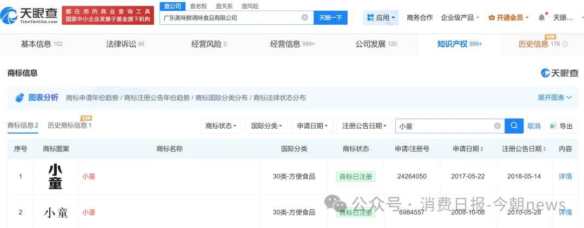Click the Excel icon on the 导出 button
Image resolution: width=584 pixels, height=228 pixels.
[x=553, y=126]
